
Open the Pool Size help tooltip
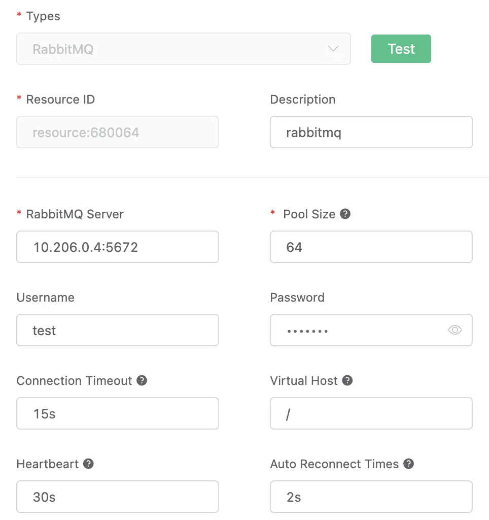(x=345, y=214)
